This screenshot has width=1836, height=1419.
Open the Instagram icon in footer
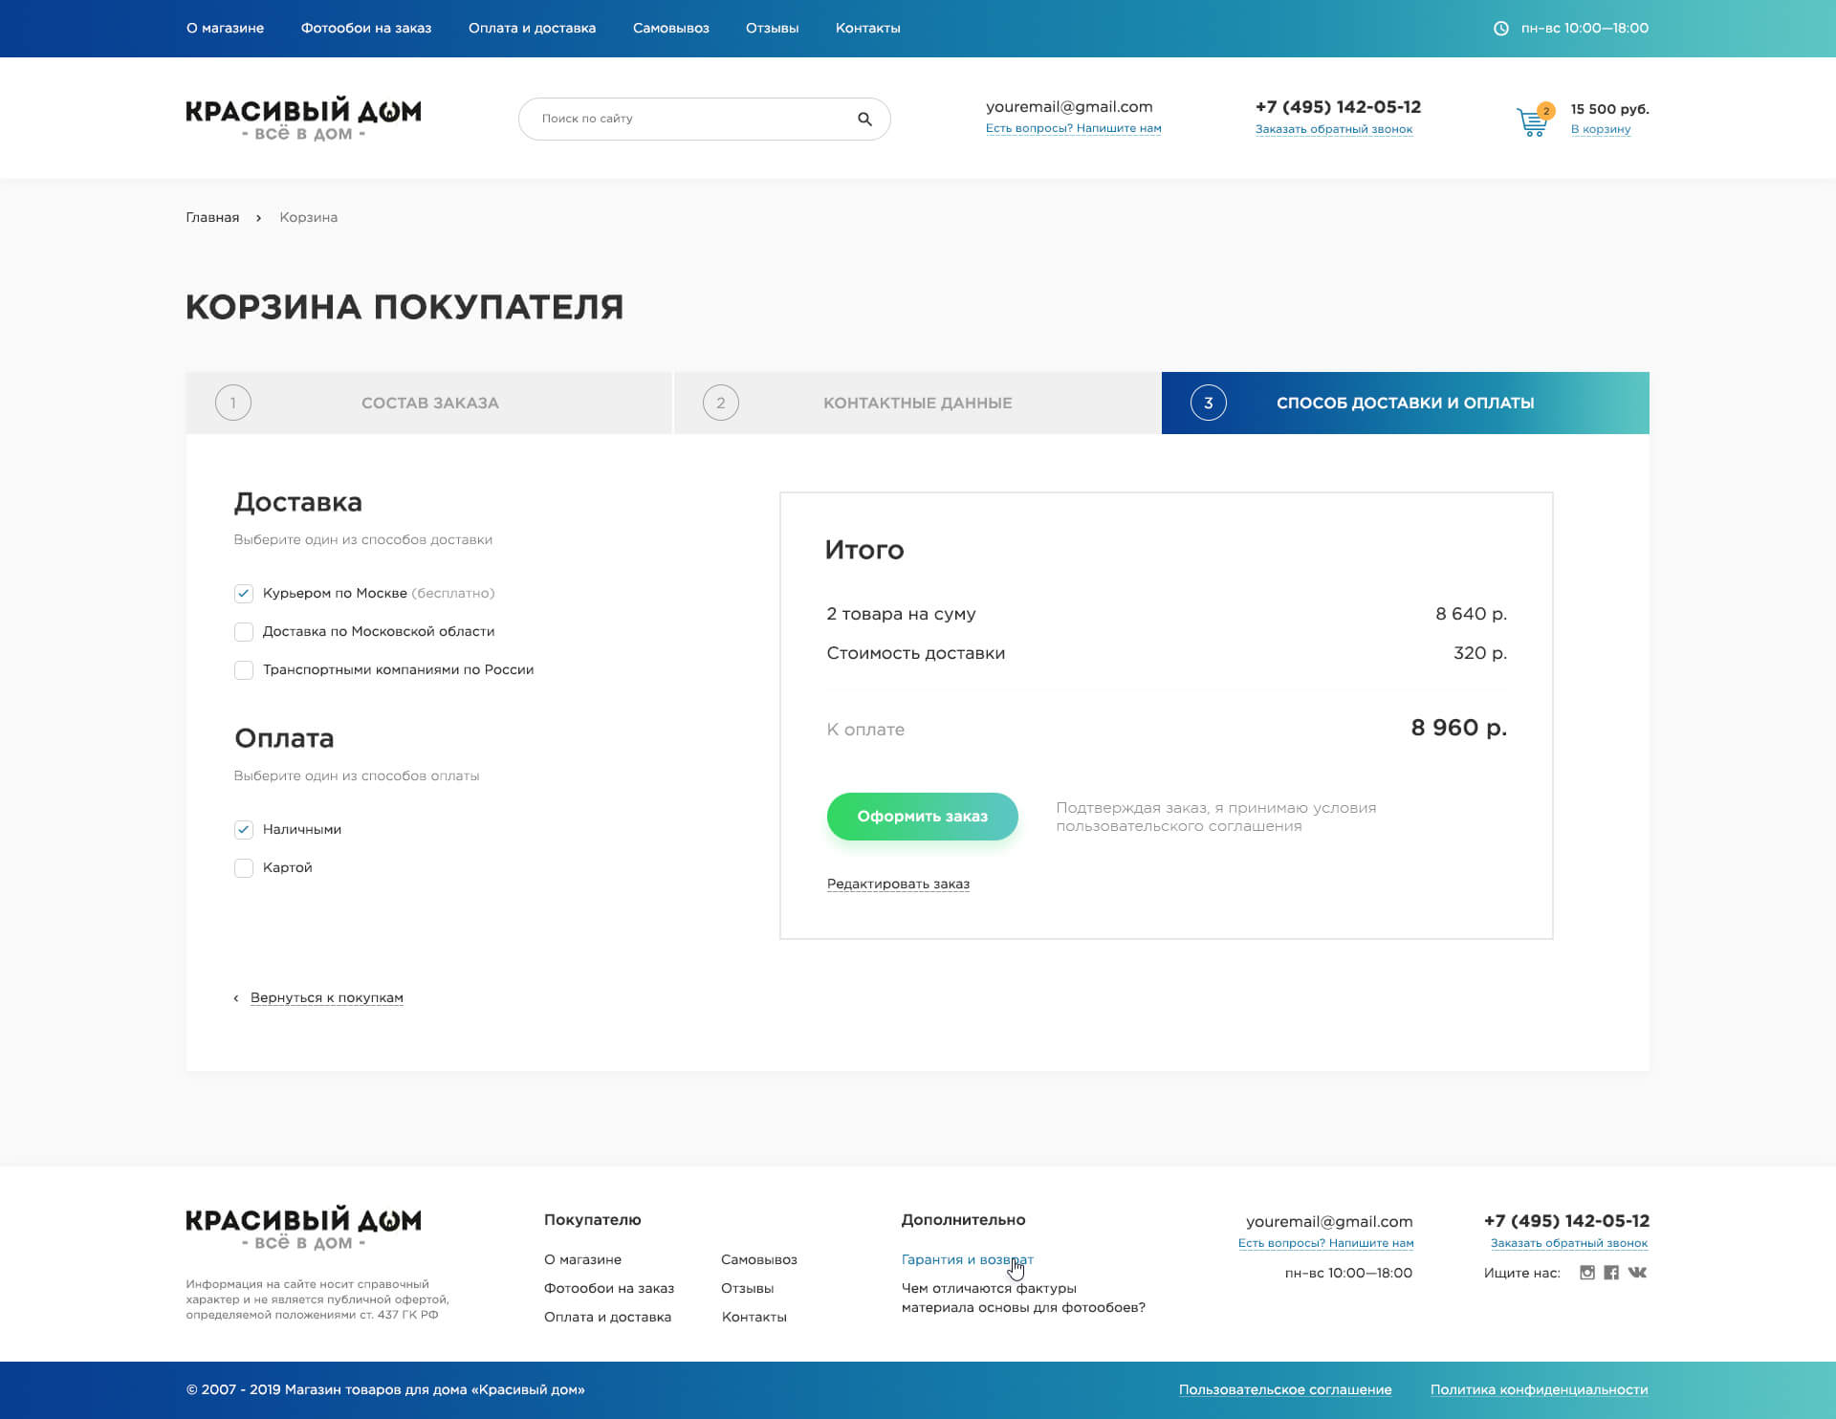[1587, 1273]
